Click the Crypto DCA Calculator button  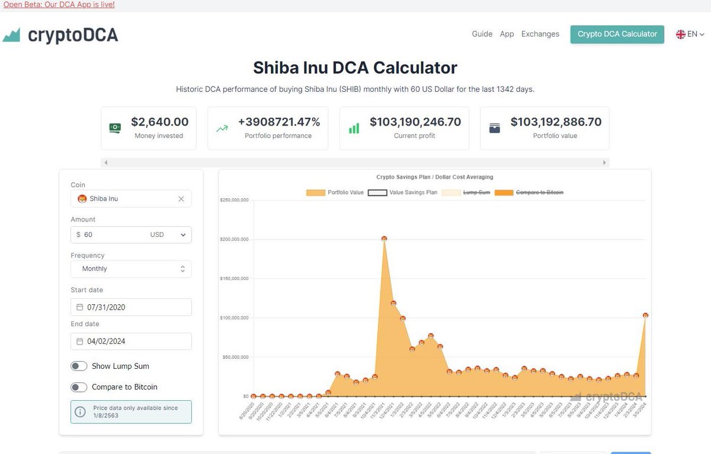coord(617,34)
